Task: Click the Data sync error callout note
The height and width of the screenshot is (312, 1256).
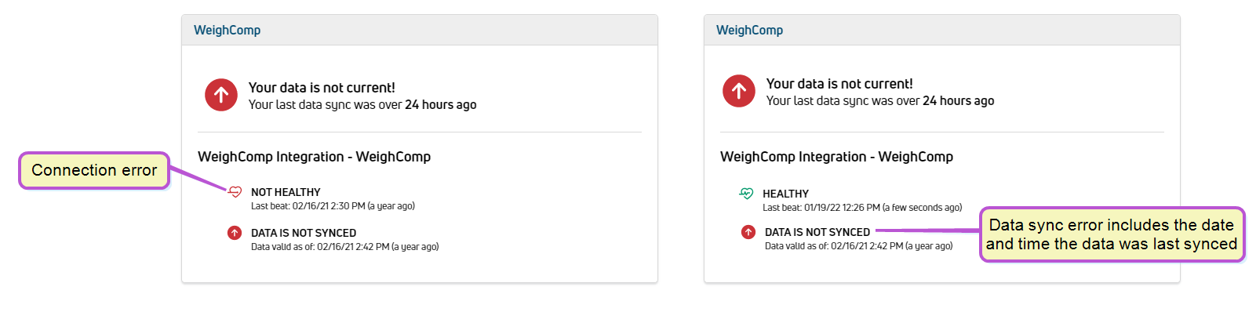Action: click(x=1112, y=234)
